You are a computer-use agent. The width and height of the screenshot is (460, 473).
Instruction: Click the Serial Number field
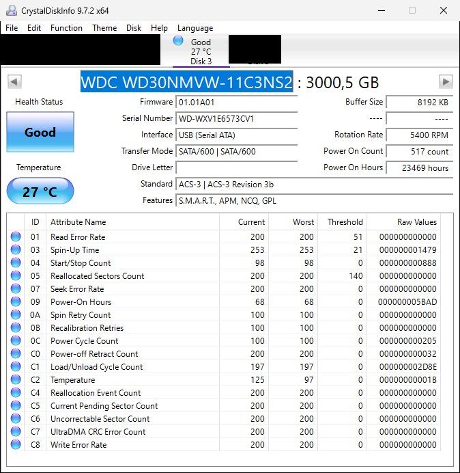[236, 118]
